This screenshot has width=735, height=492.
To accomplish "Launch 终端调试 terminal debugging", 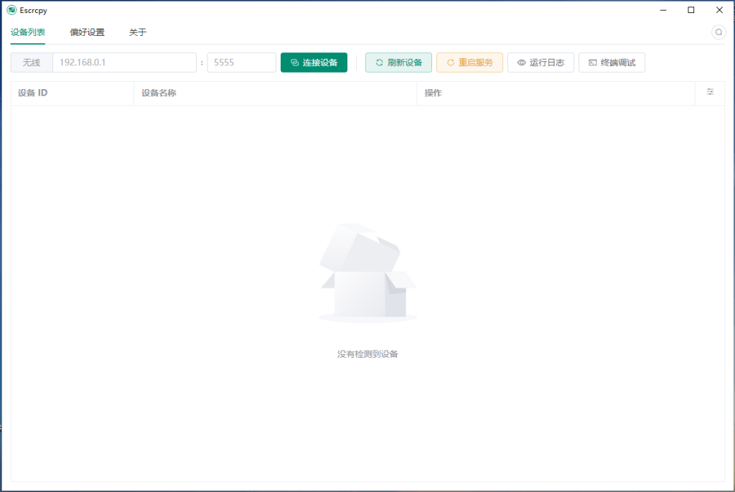I will coord(612,62).
